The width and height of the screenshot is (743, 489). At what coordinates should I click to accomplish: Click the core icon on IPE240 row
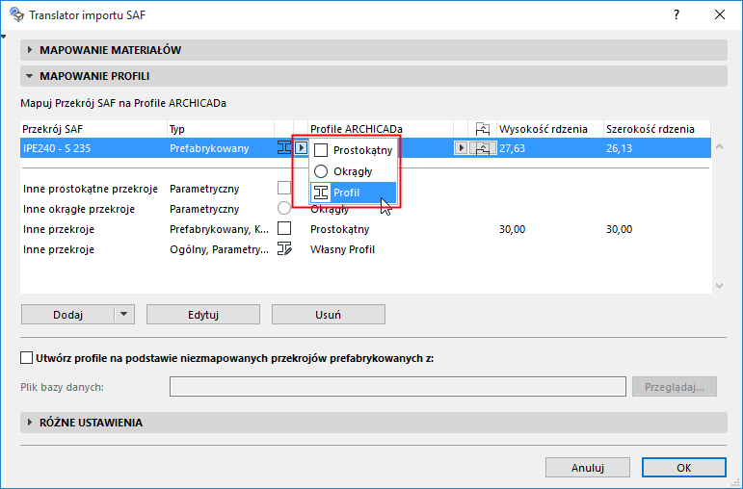[483, 148]
